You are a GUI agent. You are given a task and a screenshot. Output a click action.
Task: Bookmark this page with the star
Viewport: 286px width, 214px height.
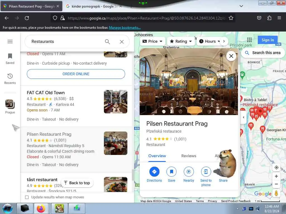pos(231,18)
